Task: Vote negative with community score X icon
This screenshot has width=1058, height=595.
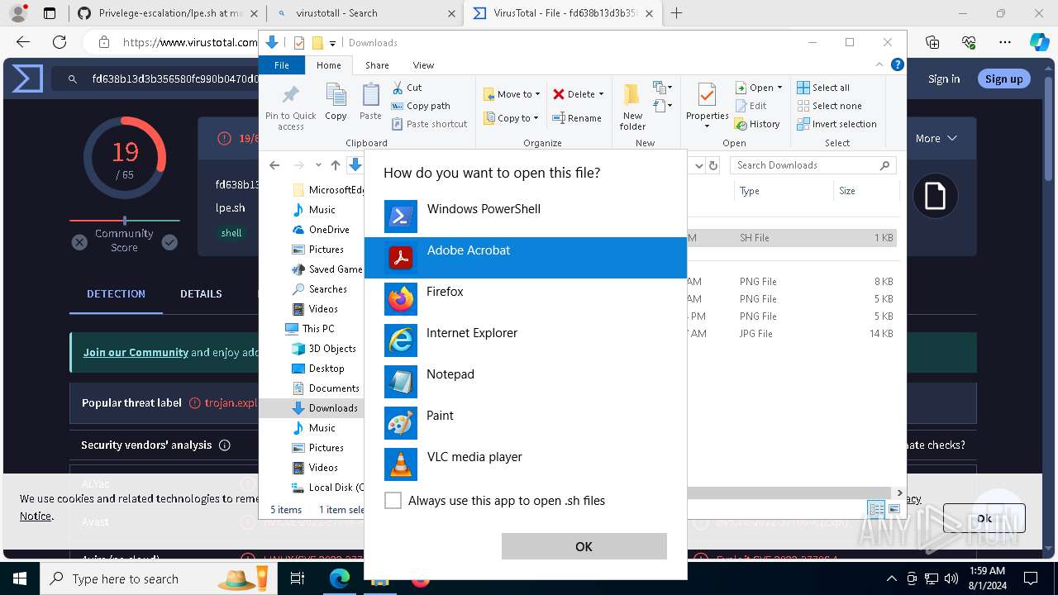Action: 79,242
